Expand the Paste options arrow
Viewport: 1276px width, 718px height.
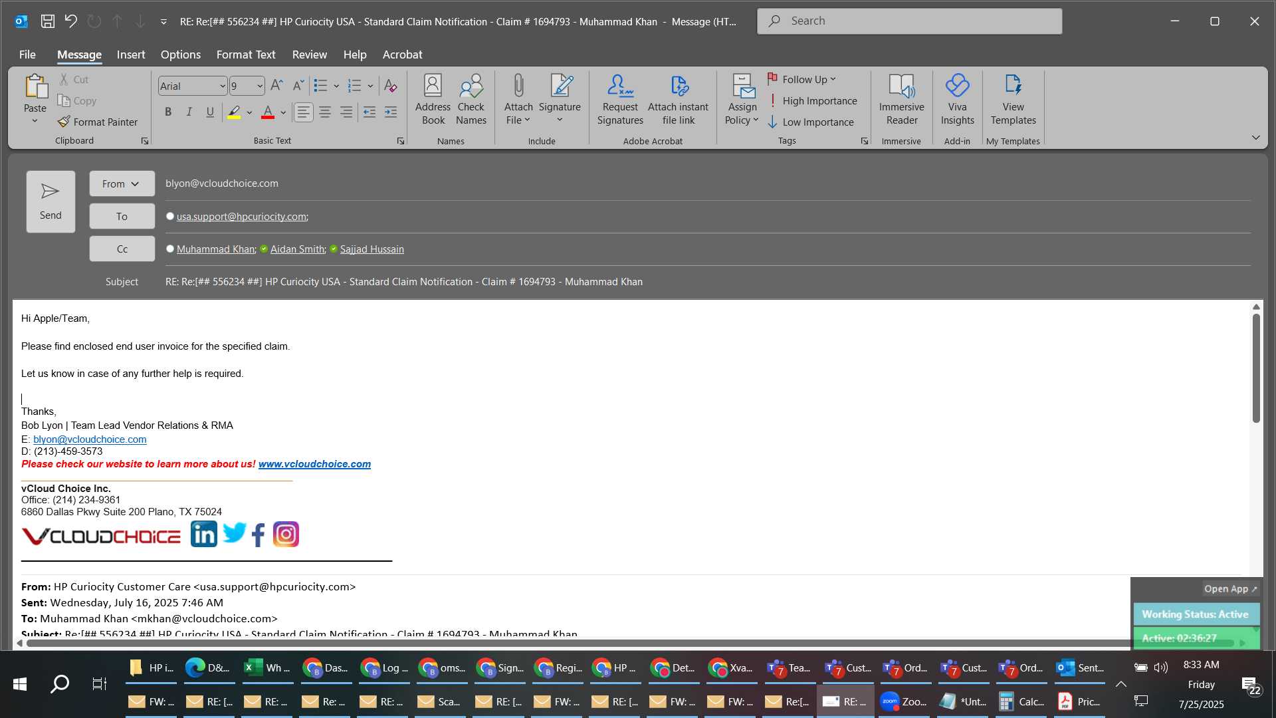pyautogui.click(x=35, y=121)
